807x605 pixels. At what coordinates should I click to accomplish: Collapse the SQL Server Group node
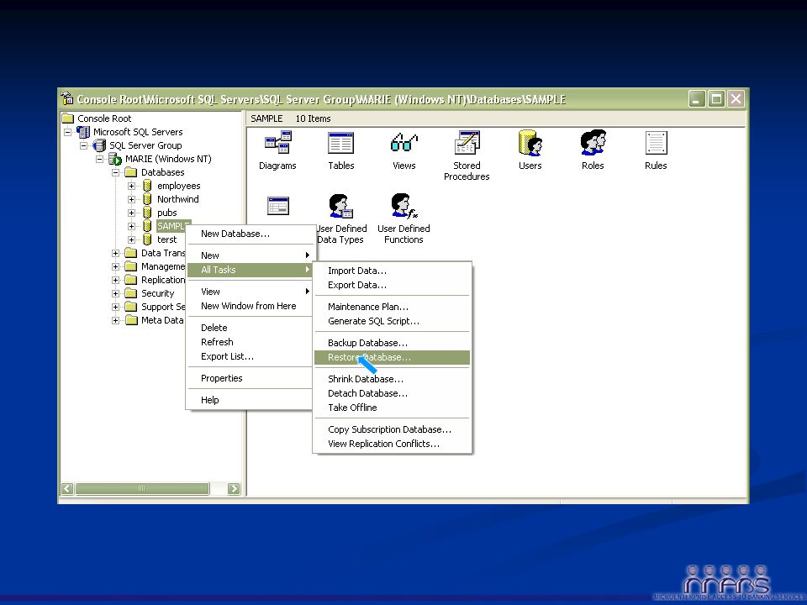click(x=83, y=145)
